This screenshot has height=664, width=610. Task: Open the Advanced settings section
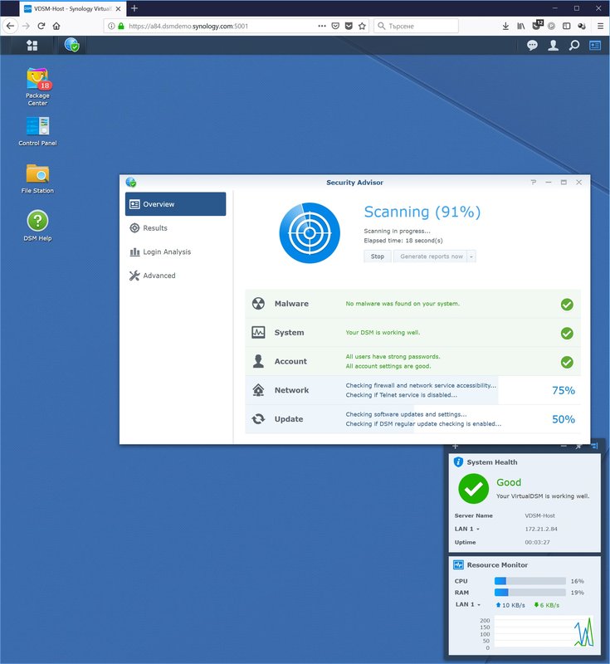pyautogui.click(x=175, y=276)
